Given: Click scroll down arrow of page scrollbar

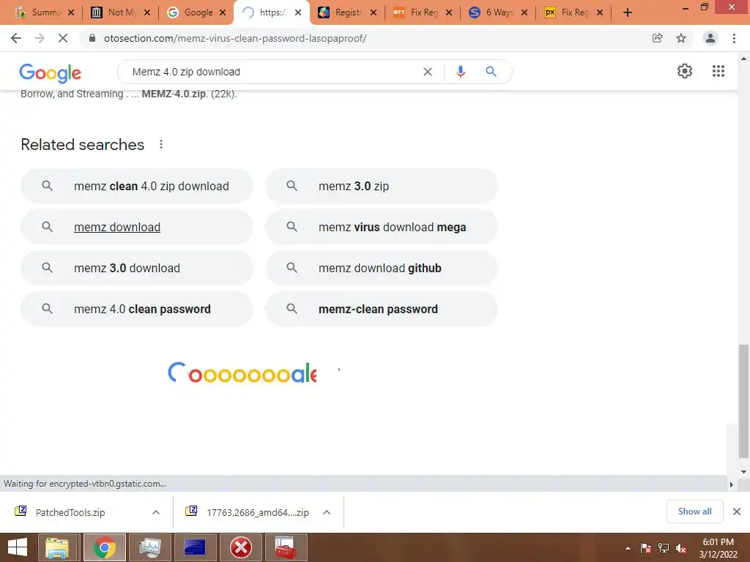Looking at the screenshot, I should [x=743, y=472].
